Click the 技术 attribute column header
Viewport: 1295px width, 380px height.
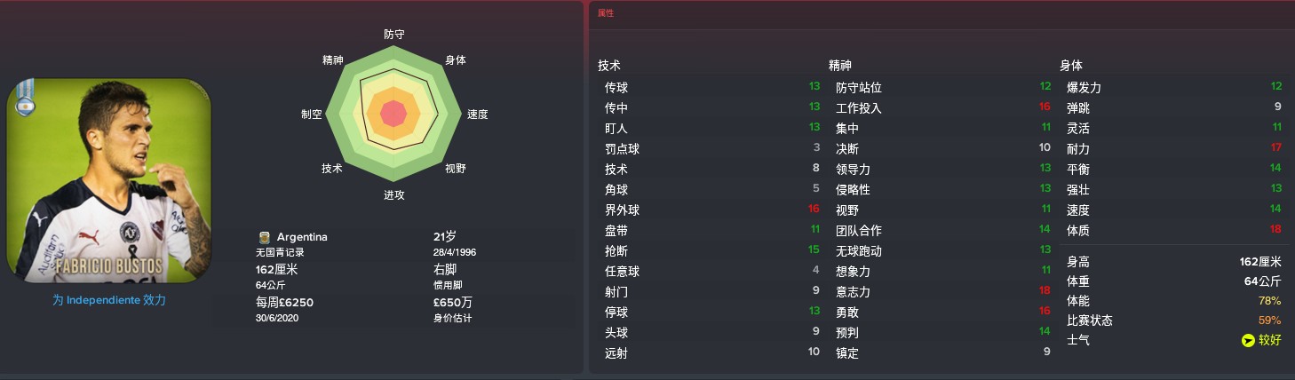click(609, 66)
